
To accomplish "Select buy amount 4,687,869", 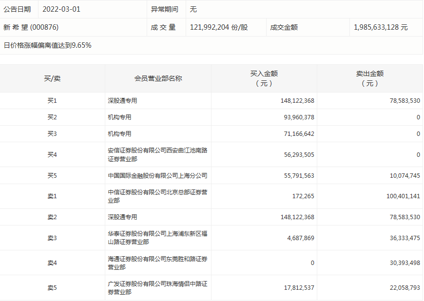I will tap(301, 238).
